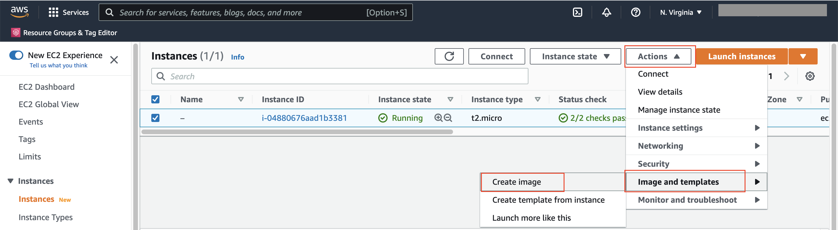Click the Status check column header
Image resolution: width=838 pixels, height=230 pixels.
click(582, 99)
